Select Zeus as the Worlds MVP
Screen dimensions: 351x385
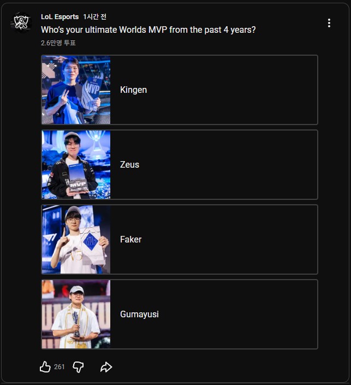213,164
